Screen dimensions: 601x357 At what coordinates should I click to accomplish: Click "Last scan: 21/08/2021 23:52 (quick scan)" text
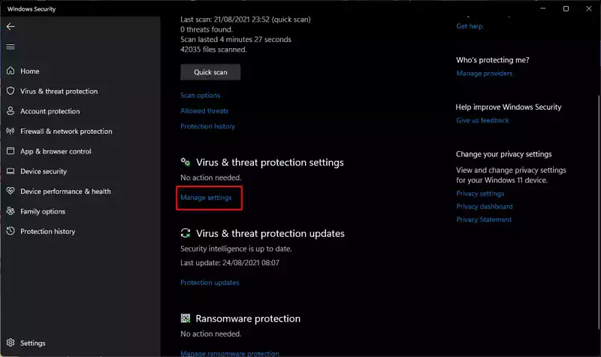246,20
